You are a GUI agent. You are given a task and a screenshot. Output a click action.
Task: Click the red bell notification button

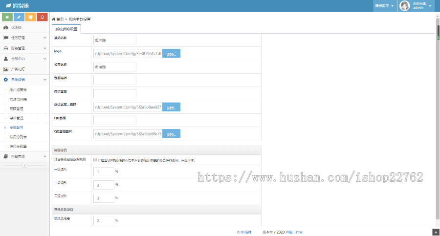(42, 18)
